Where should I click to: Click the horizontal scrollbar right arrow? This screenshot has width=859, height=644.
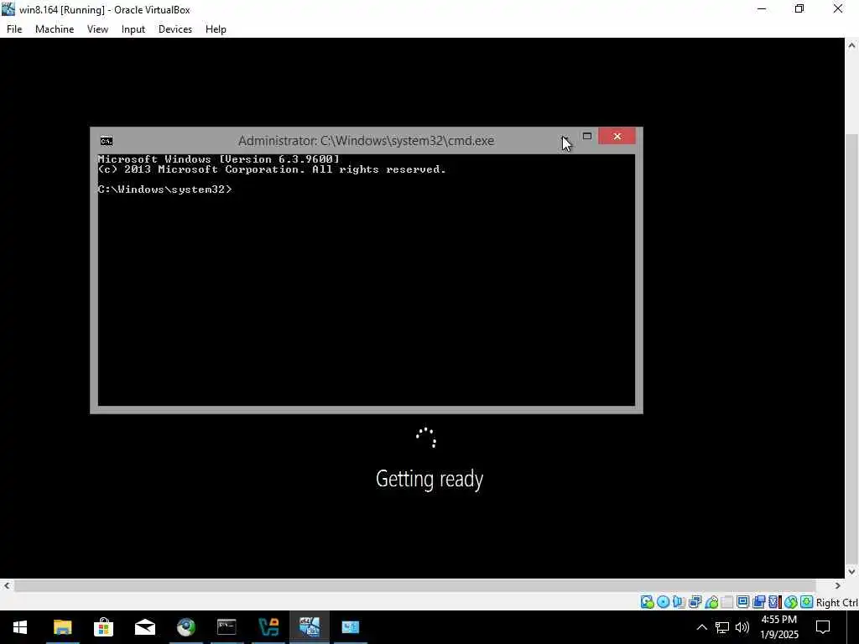tap(838, 585)
